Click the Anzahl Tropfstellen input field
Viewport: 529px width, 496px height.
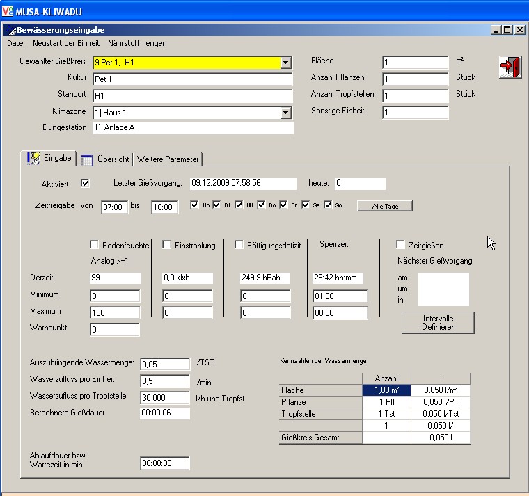pos(416,96)
